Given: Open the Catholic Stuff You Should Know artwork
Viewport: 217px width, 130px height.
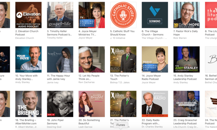Looking at the screenshot, I should pos(123,15).
